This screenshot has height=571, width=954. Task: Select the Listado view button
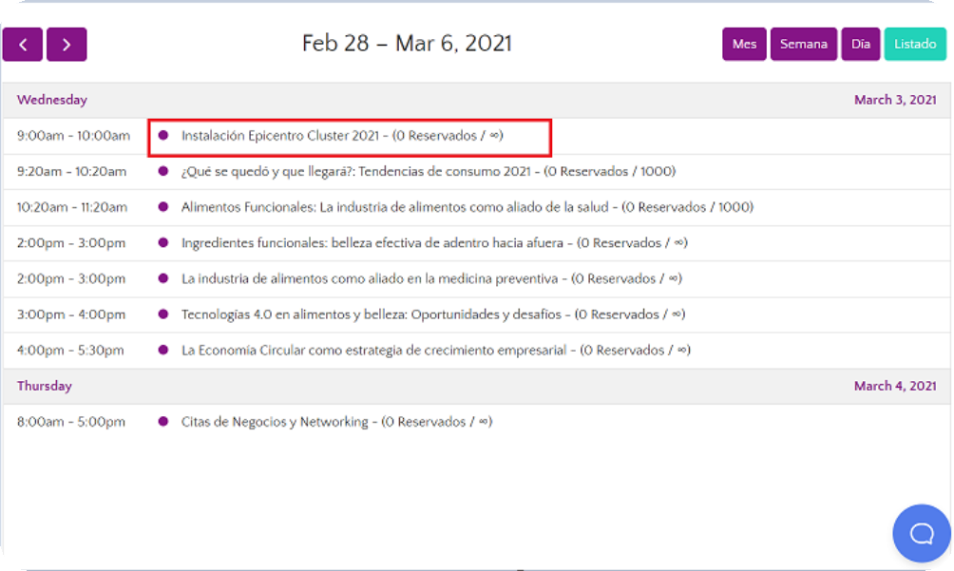pyautogui.click(x=914, y=45)
